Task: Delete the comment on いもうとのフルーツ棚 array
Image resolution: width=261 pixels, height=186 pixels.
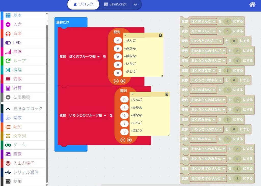Action: 167,94
